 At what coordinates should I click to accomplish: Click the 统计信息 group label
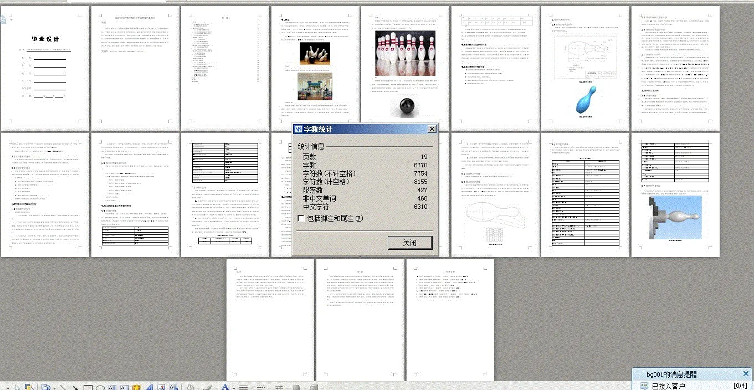(311, 147)
